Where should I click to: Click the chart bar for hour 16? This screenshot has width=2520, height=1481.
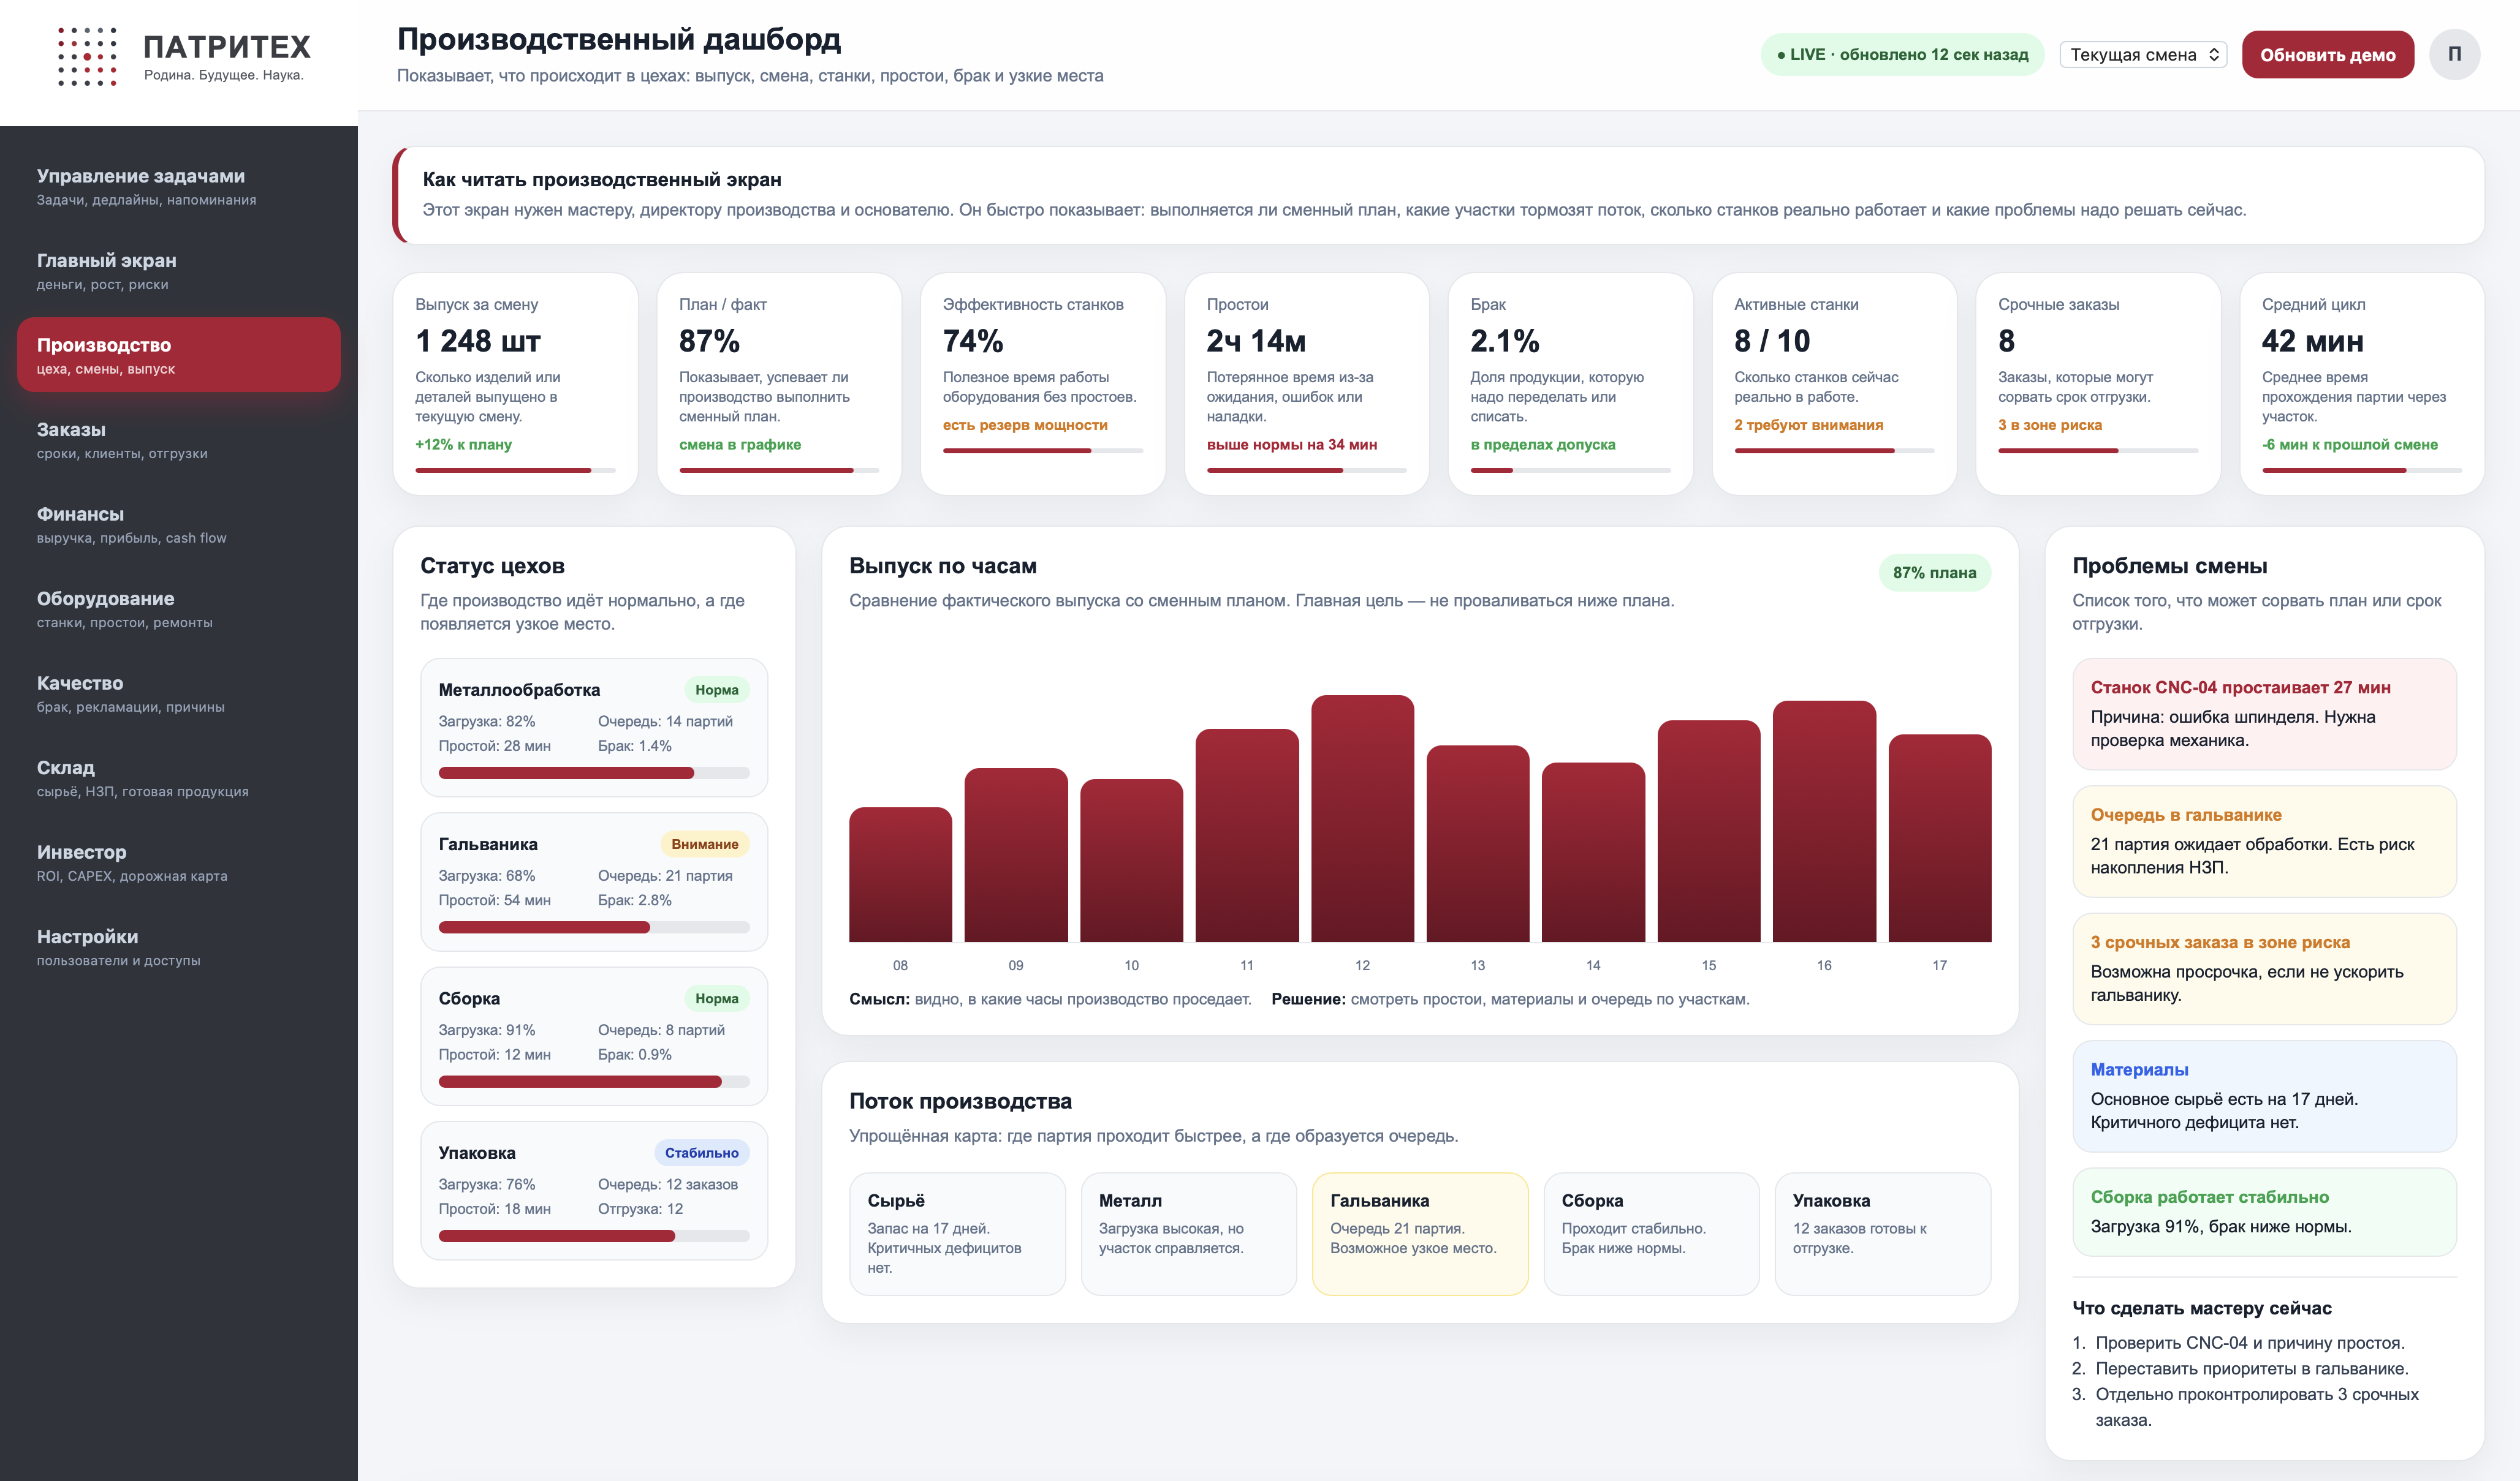1824,821
